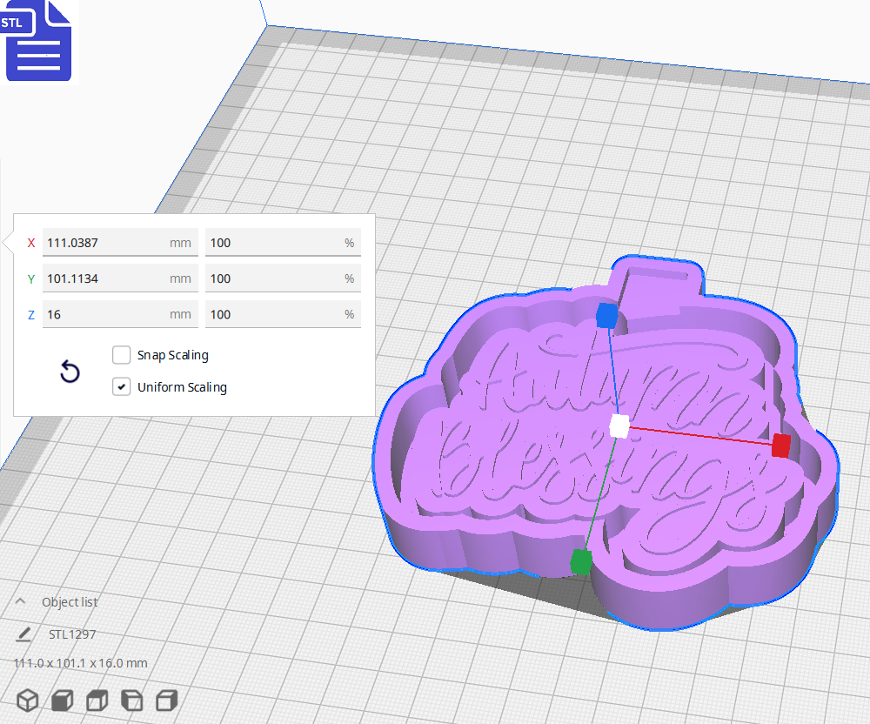Switch to the 3D perspective view

pos(28,700)
